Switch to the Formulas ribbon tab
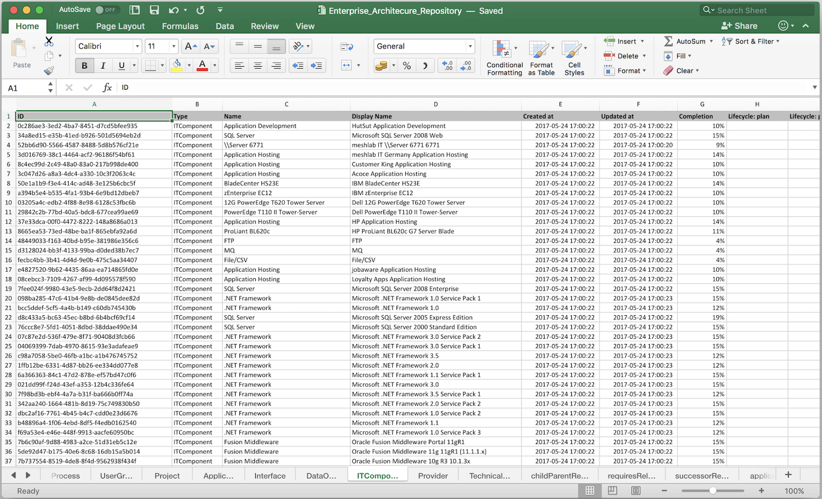The width and height of the screenshot is (822, 499). point(180,26)
